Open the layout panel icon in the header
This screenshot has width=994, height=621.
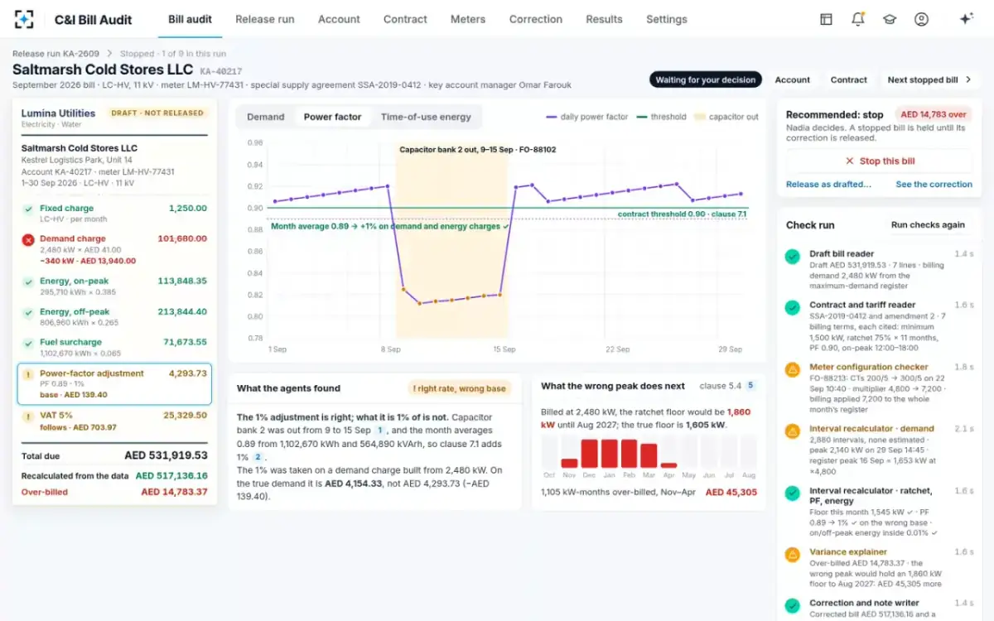[826, 19]
